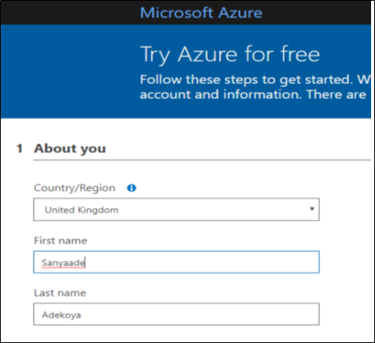Click the Follow these steps text line
The width and height of the screenshot is (375, 343).
255,79
